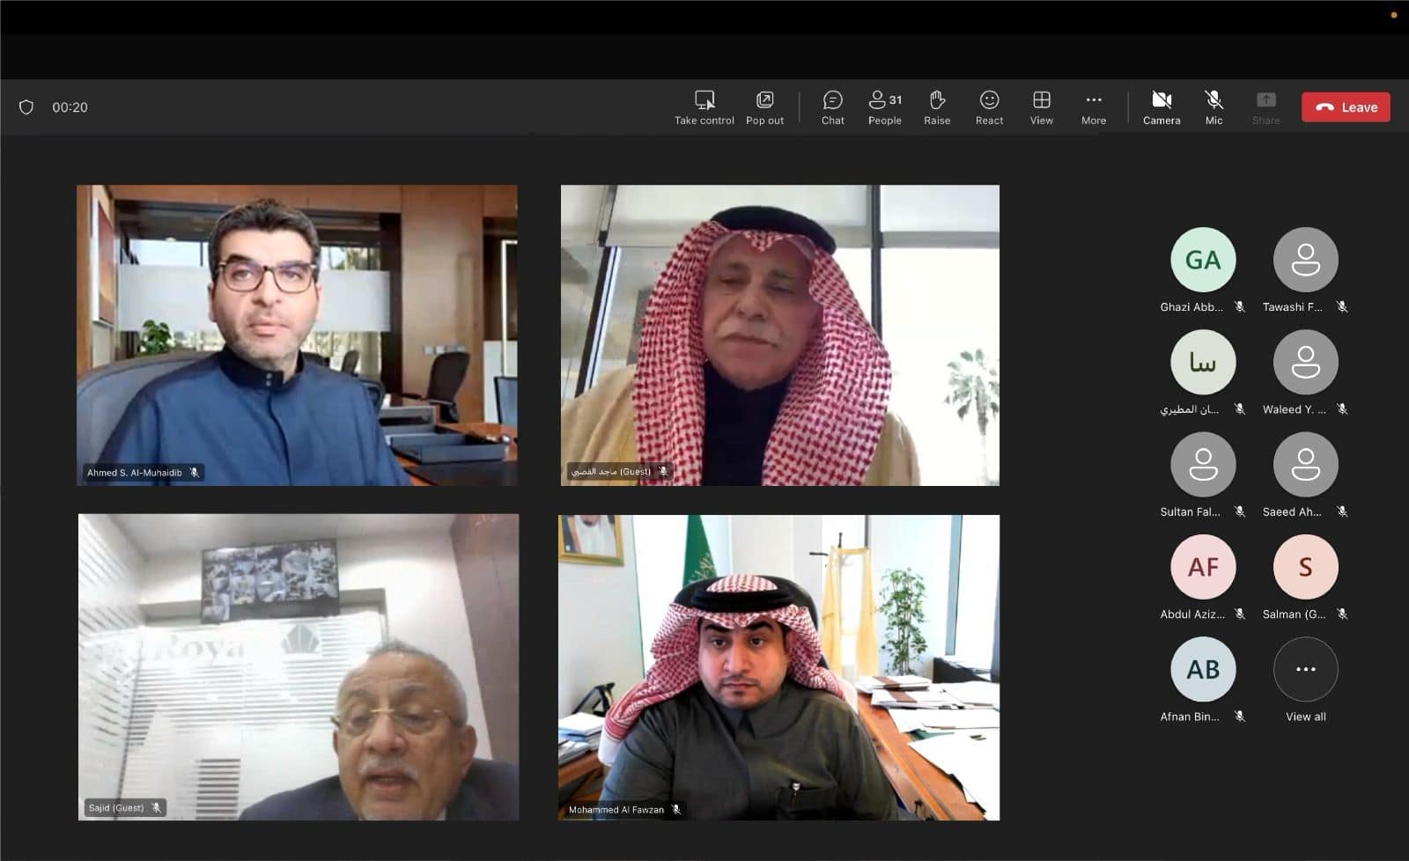The image size is (1409, 861).
Task: Open the Chat panel
Action: [832, 100]
